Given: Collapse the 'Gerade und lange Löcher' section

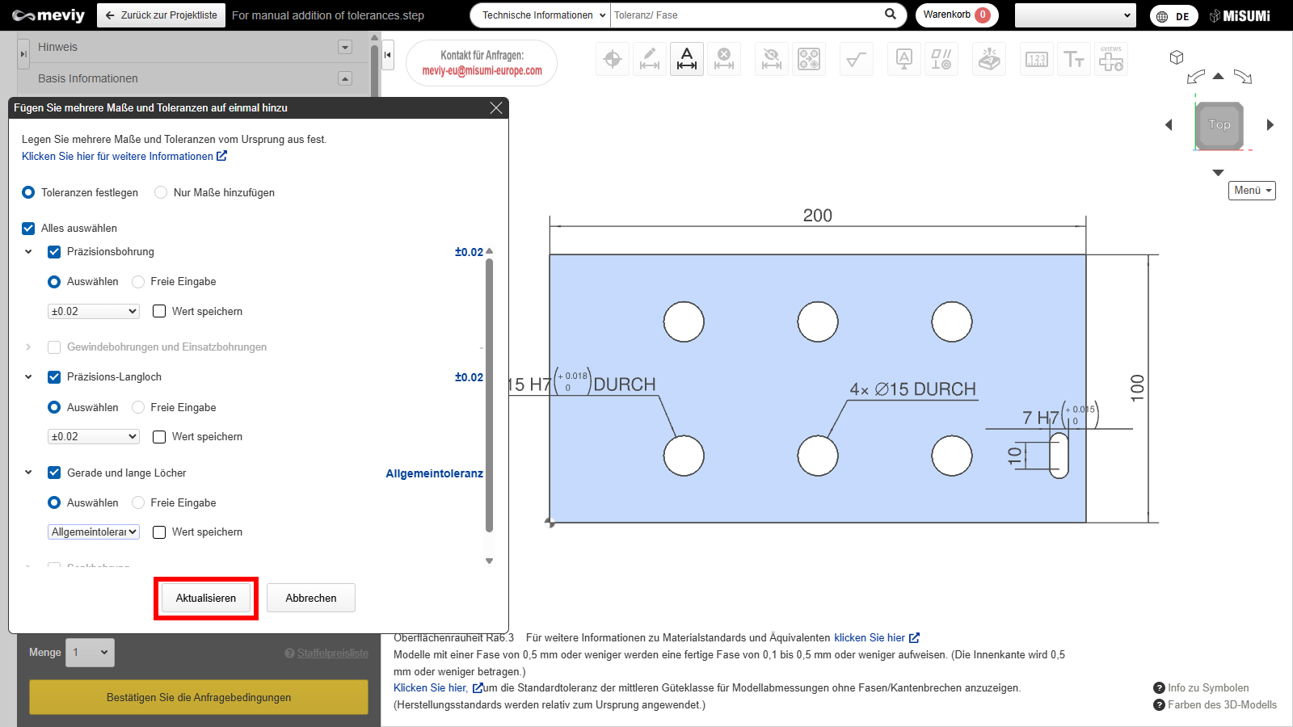Looking at the screenshot, I should coord(28,473).
